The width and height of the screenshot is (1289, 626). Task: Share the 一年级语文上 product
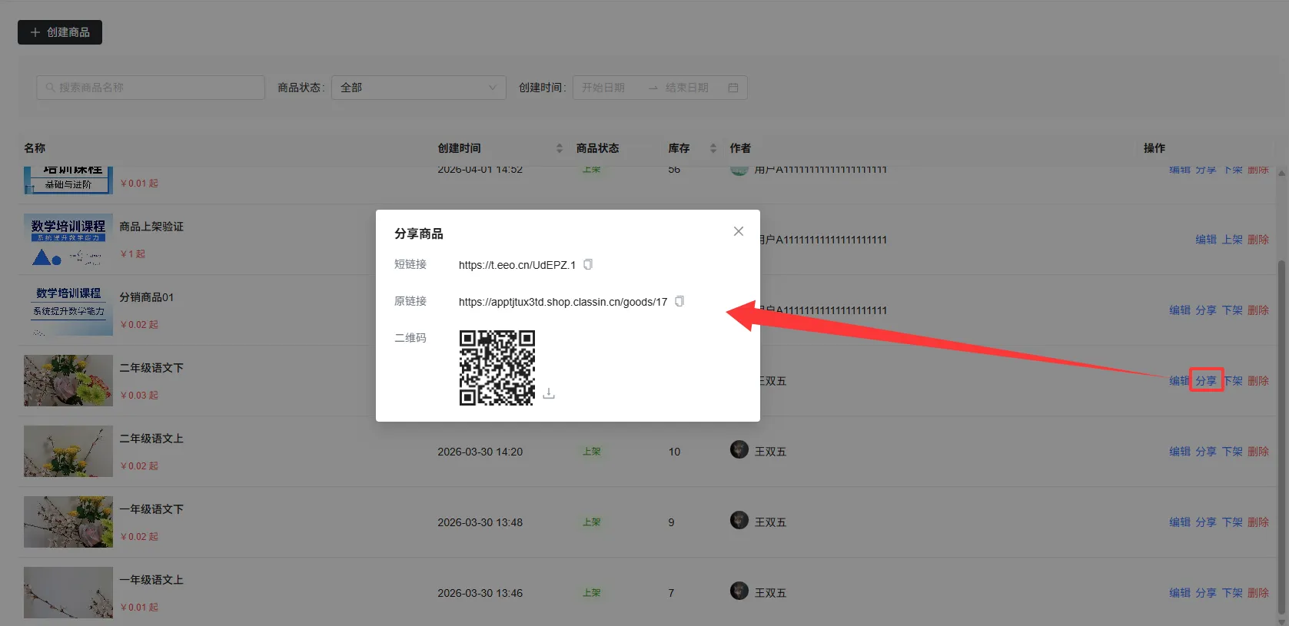1206,593
